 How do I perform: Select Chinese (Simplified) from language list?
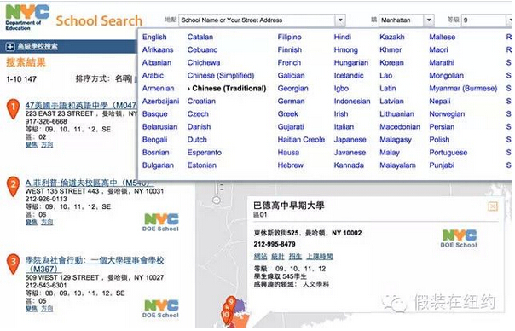tap(221, 76)
